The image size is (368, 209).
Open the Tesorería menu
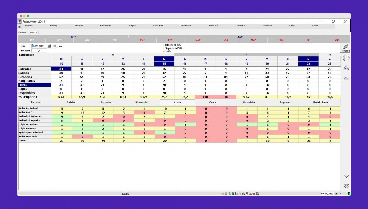(x=241, y=26)
